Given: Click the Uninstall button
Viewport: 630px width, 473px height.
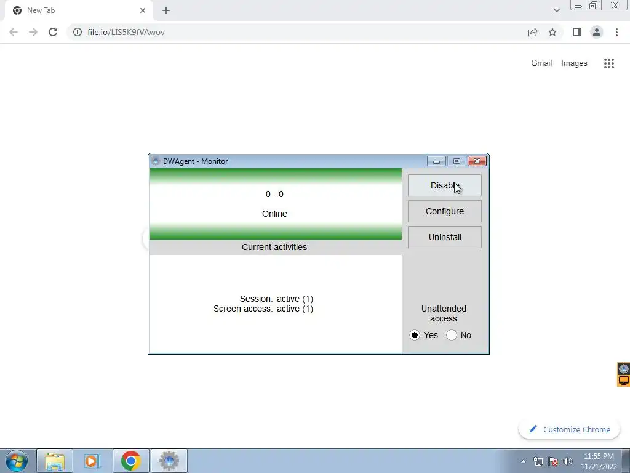Looking at the screenshot, I should [x=444, y=237].
